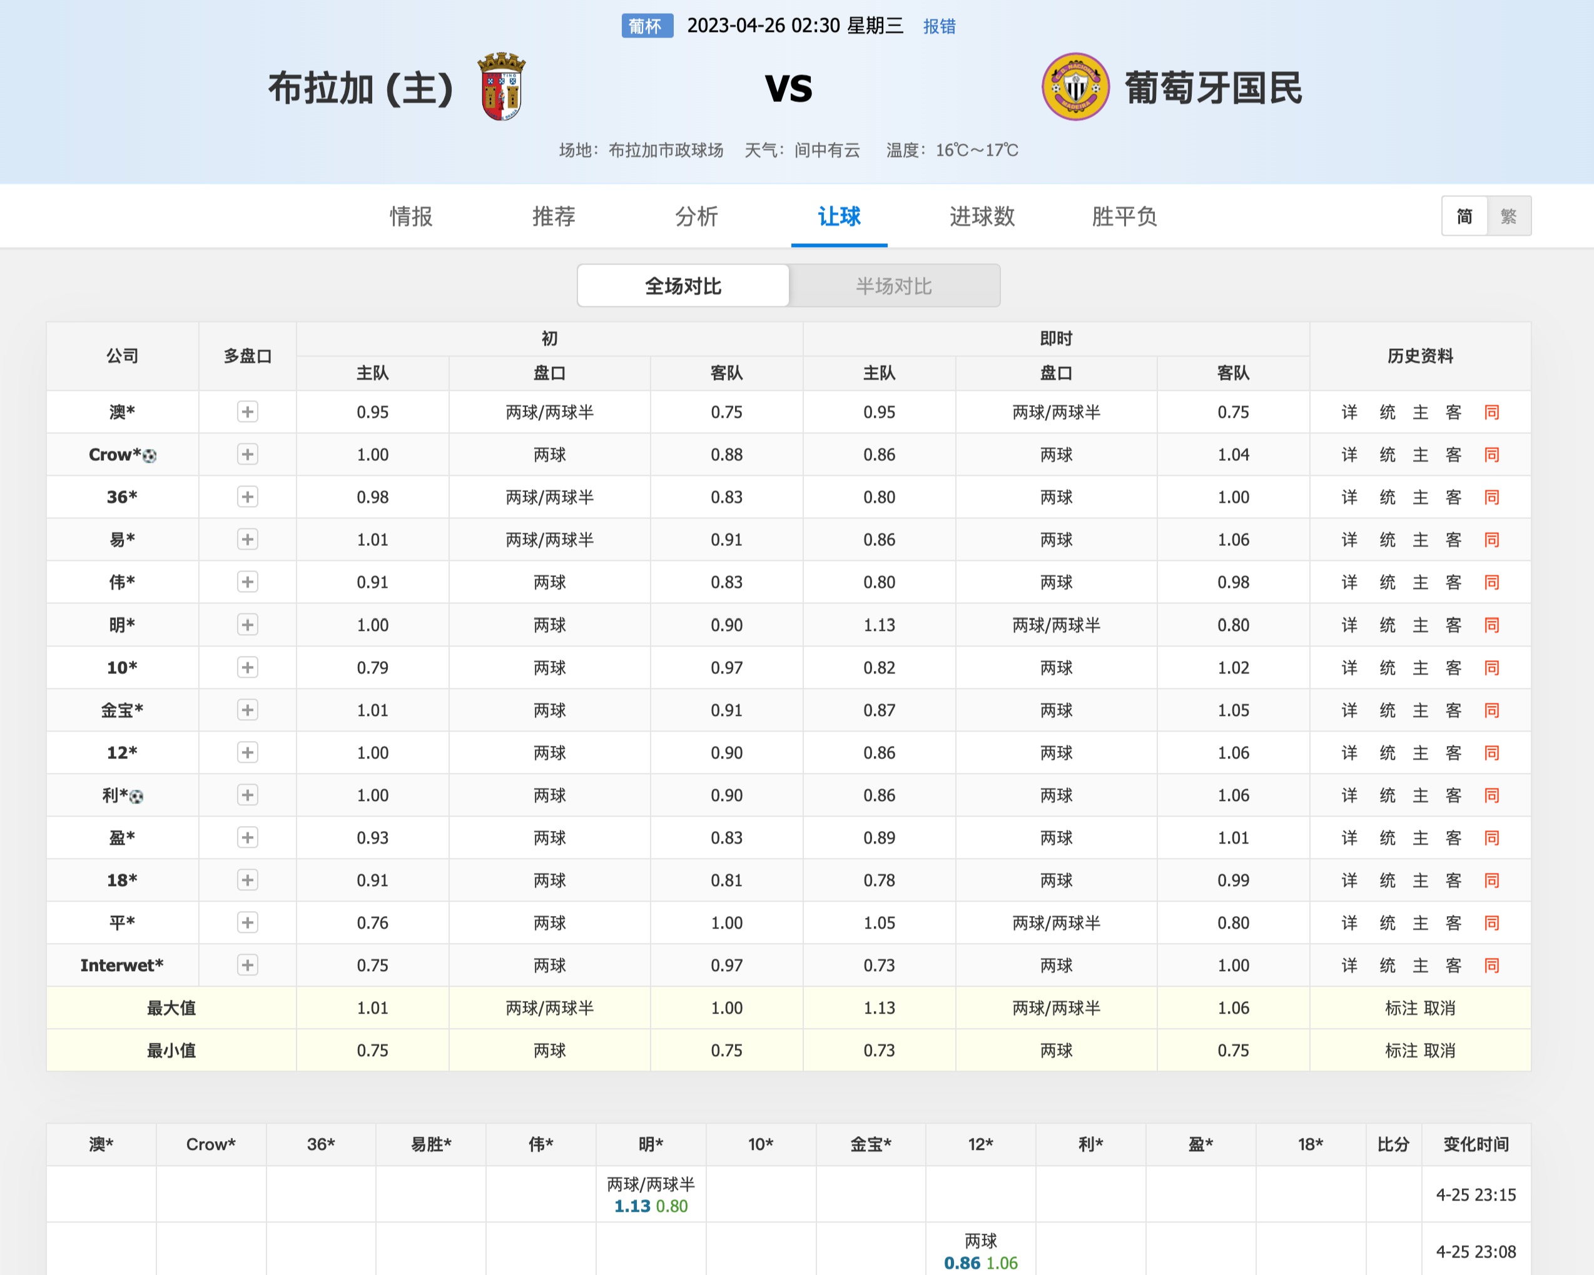1594x1275 pixels.
Task: Expand multi-handicap plus for Crow* row
Action: (x=248, y=455)
